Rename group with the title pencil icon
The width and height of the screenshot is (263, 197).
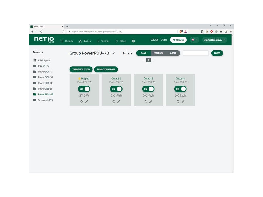click(x=114, y=53)
